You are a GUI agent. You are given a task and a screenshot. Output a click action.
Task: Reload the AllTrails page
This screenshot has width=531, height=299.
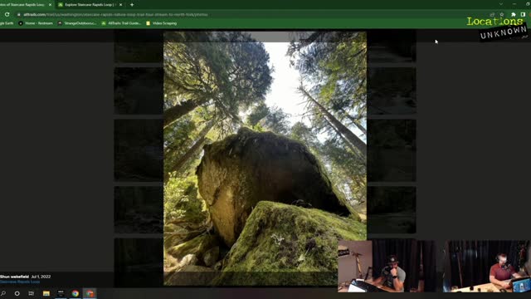[x=7, y=15]
